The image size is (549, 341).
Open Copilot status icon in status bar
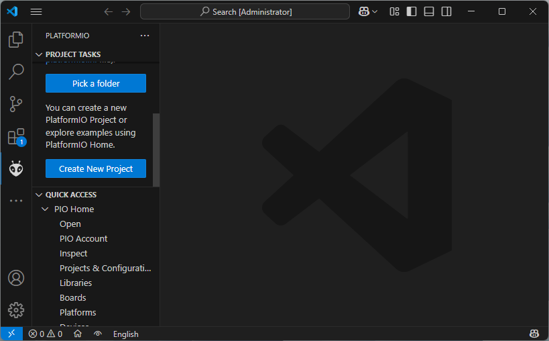click(x=534, y=334)
